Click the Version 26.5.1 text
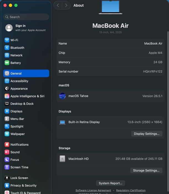 (152, 96)
